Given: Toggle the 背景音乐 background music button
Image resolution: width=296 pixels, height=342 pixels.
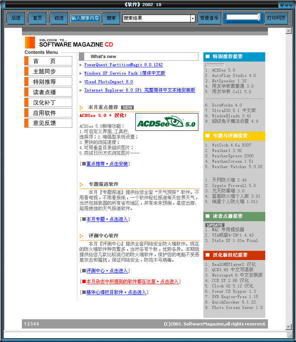Looking at the screenshot, I should tap(209, 18).
